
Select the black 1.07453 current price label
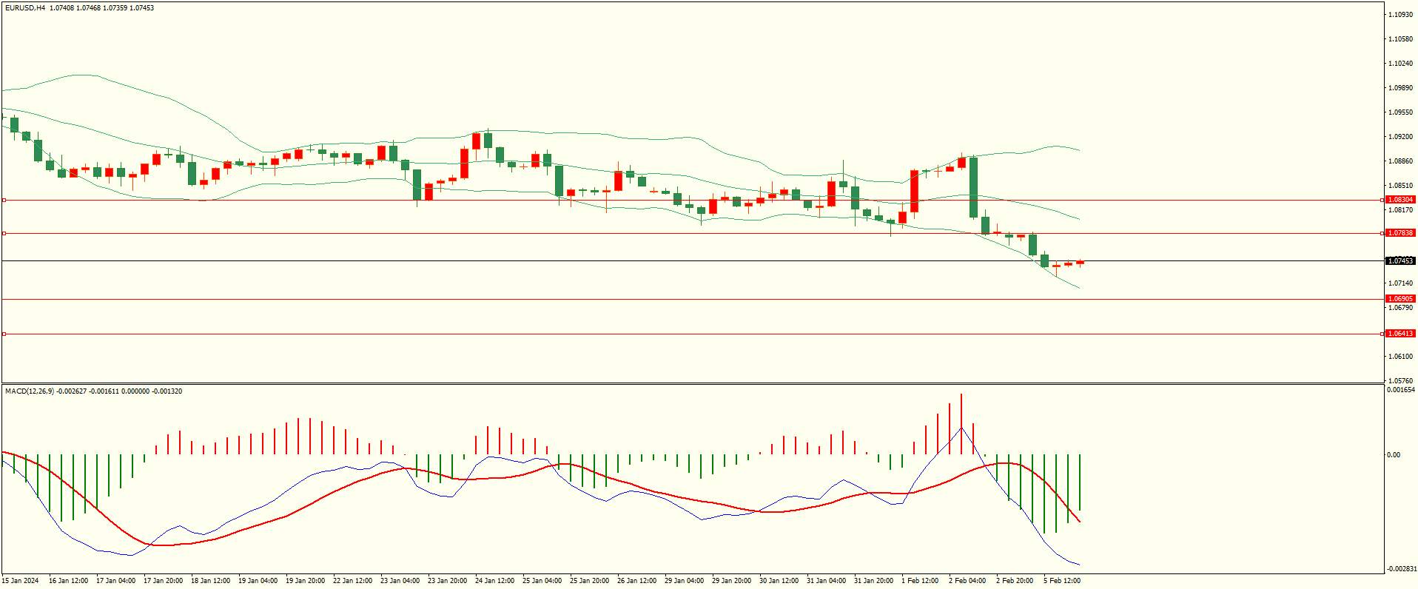[1400, 261]
